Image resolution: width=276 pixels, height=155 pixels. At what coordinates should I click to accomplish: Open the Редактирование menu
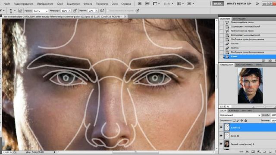23,4
